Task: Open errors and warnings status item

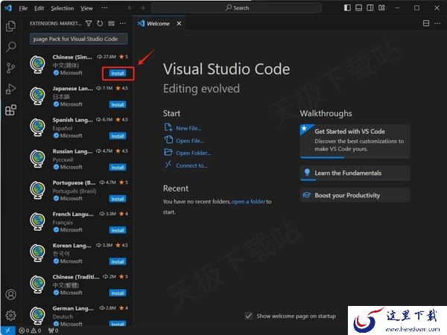Action: [x=30, y=331]
